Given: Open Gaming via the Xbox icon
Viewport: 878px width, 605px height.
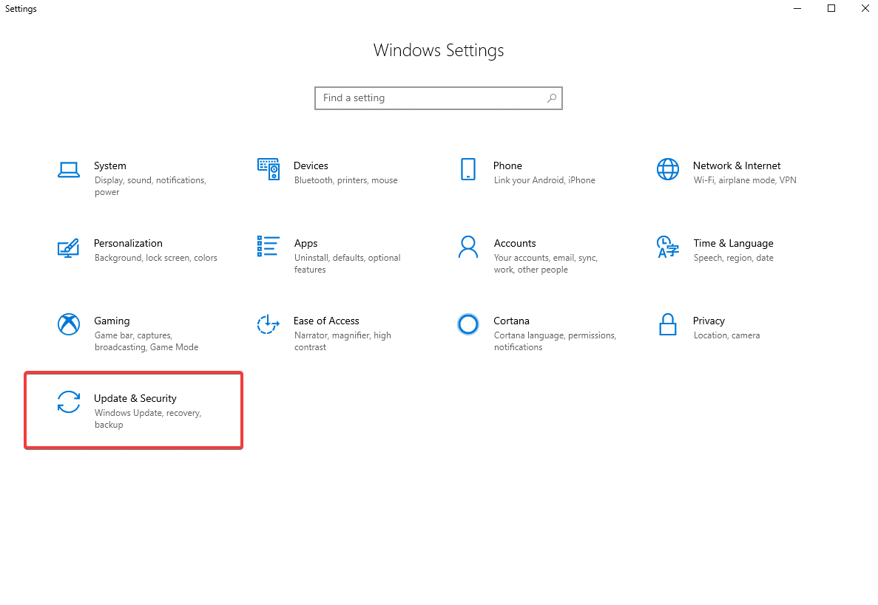Looking at the screenshot, I should coord(69,324).
